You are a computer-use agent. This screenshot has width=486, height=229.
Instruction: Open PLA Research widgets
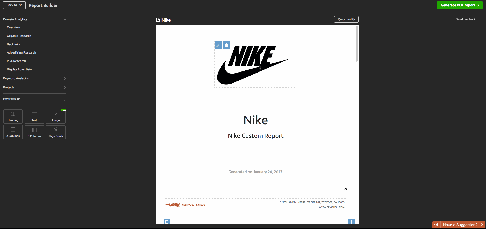(x=16, y=61)
